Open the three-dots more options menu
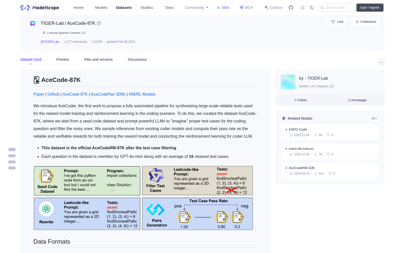The image size is (405, 253). click(x=381, y=62)
